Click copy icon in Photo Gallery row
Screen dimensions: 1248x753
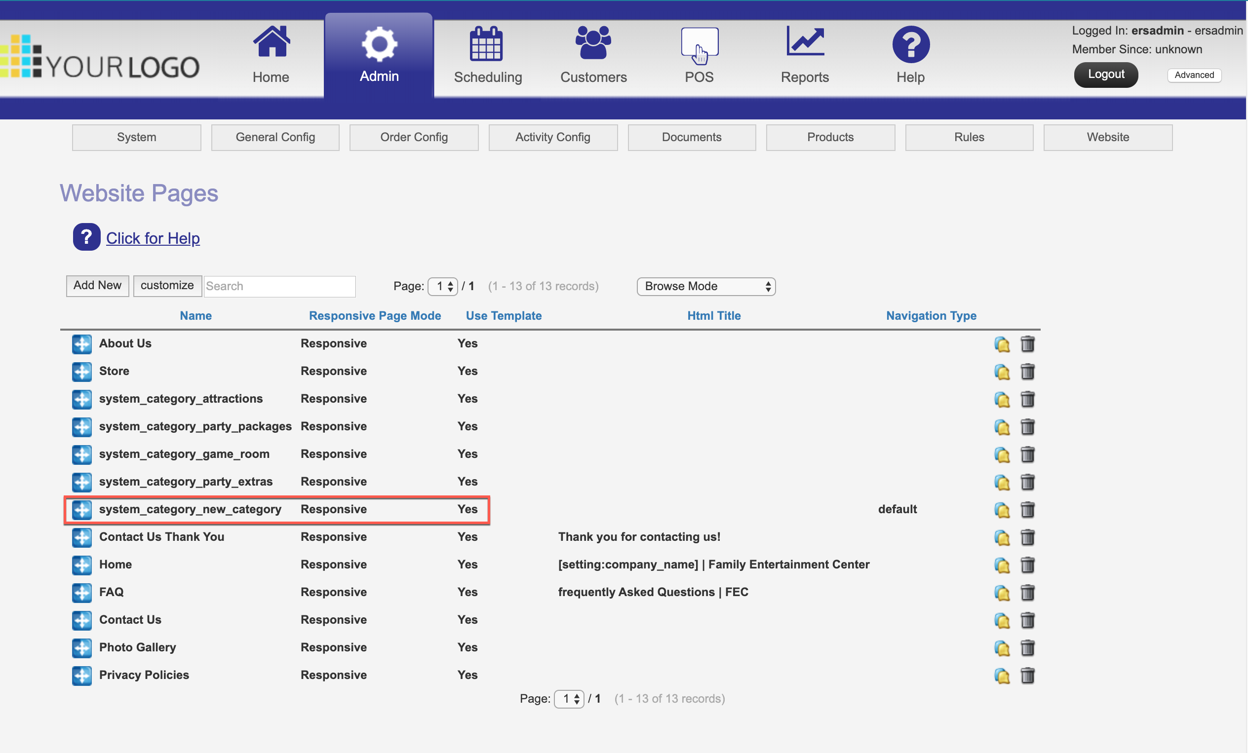coord(1002,648)
